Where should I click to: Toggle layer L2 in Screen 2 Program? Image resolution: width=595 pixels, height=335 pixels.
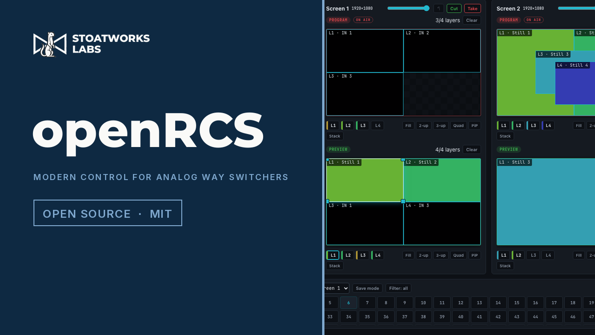(518, 126)
